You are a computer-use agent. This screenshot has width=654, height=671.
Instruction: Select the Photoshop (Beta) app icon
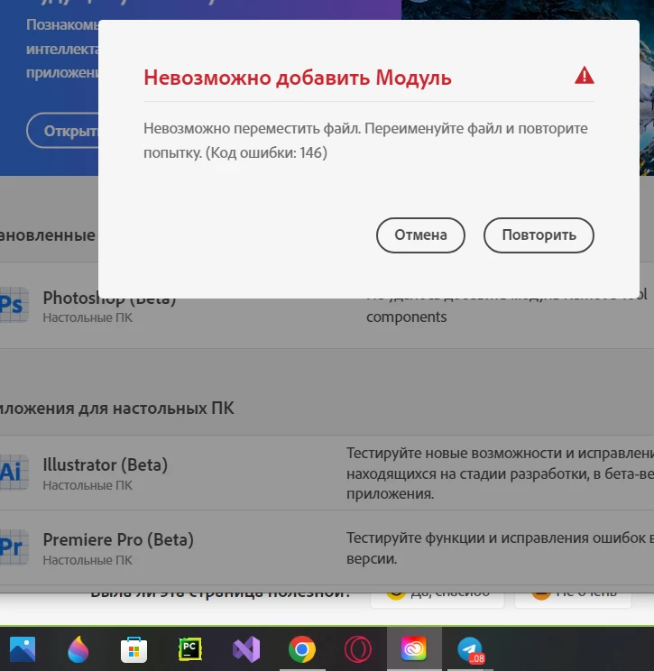coord(14,305)
